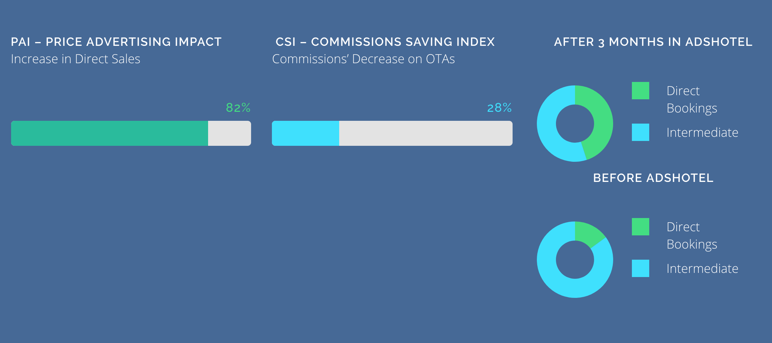
Task: Click the CSI – Commissions Saving Index heading
Action: (x=385, y=42)
